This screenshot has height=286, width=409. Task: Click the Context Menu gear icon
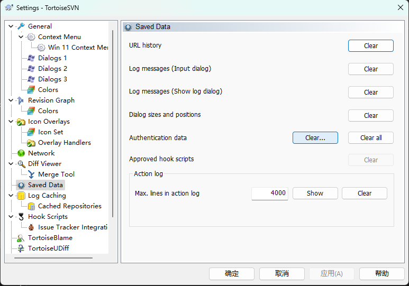tap(31, 37)
